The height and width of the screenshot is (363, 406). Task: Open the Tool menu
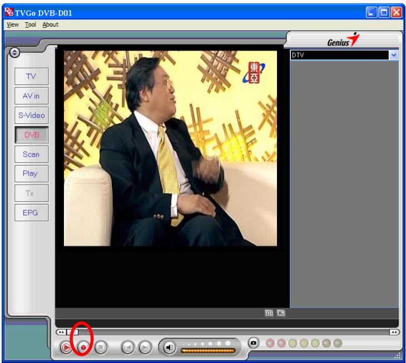[x=30, y=24]
